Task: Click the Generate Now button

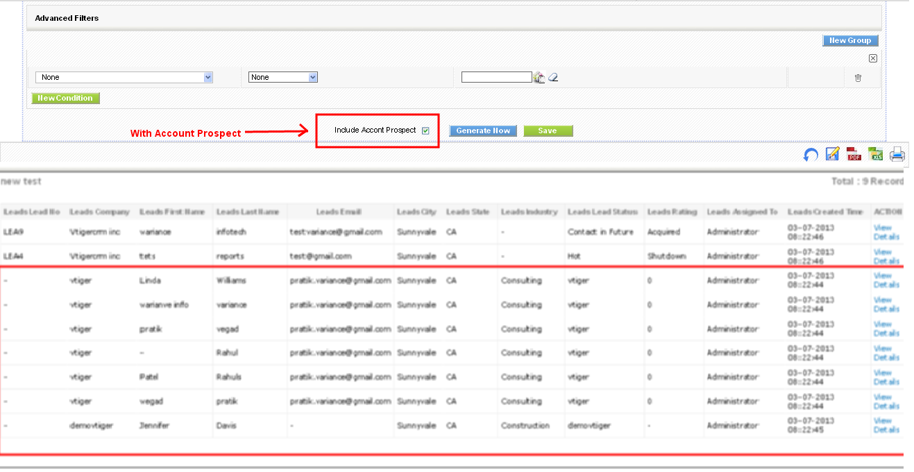Action: [483, 130]
